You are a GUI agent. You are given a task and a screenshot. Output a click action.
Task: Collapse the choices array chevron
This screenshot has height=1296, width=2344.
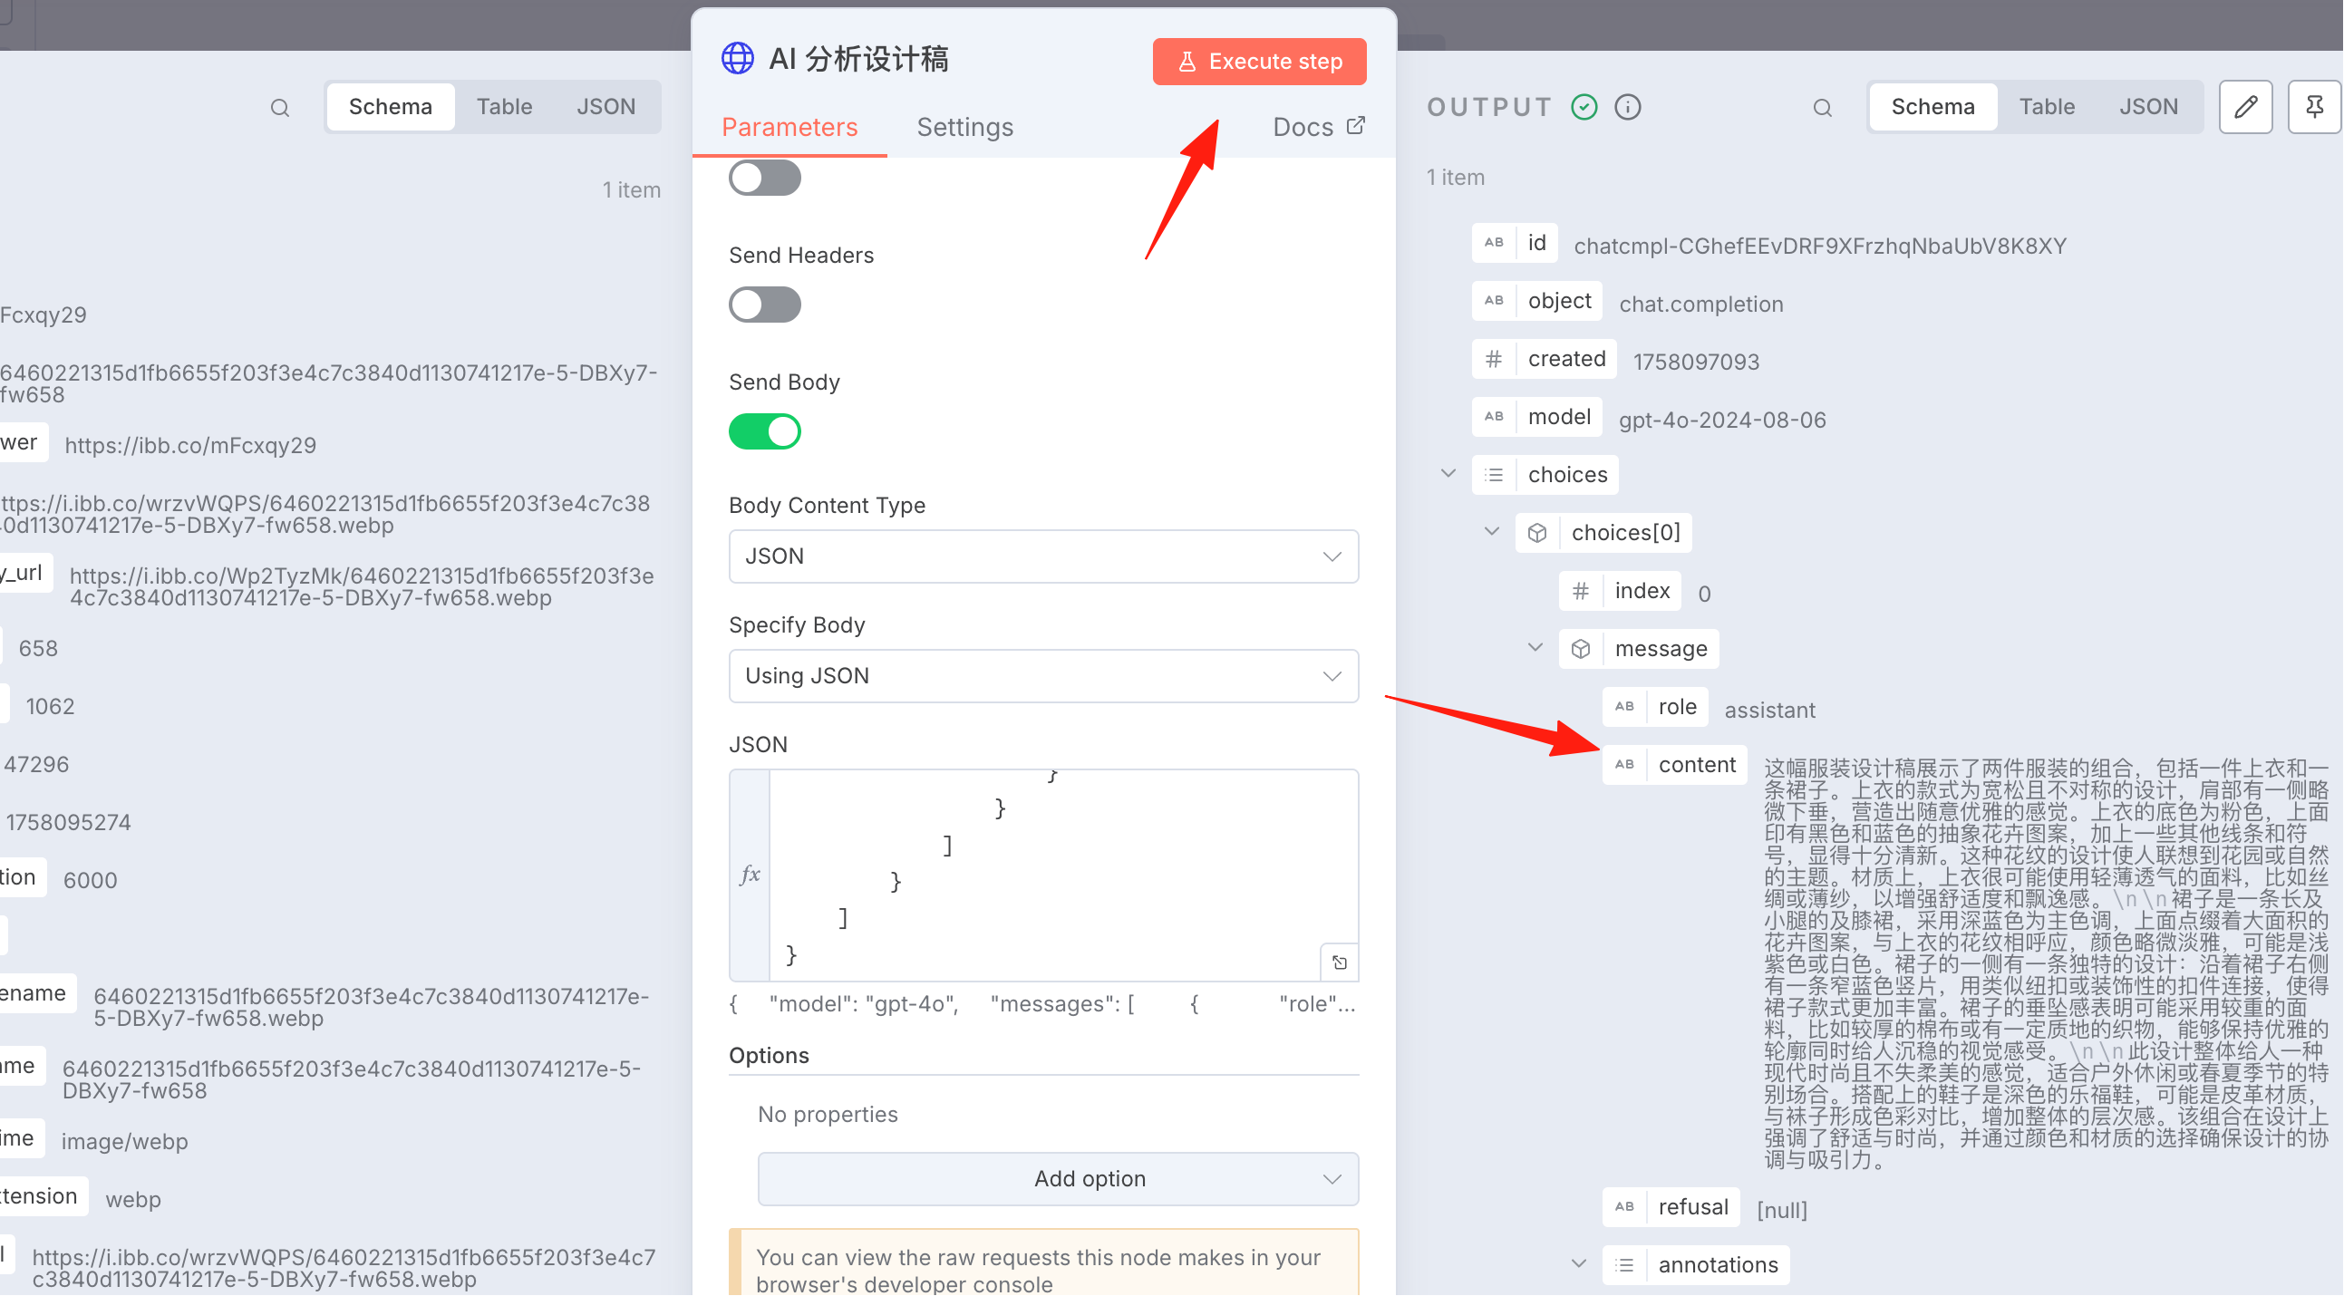[1448, 473]
